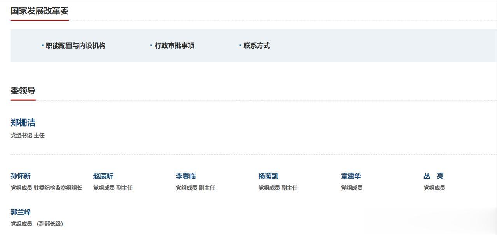Open leader profile of 李春临
497x235 pixels.
[186, 176]
